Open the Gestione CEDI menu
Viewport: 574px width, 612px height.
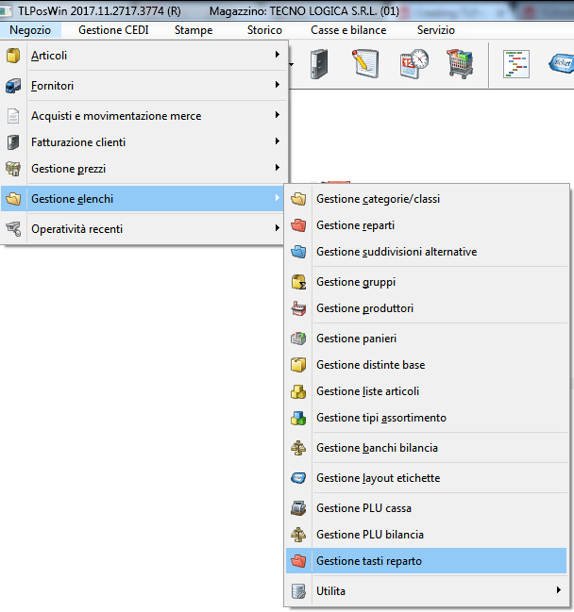pos(113,30)
